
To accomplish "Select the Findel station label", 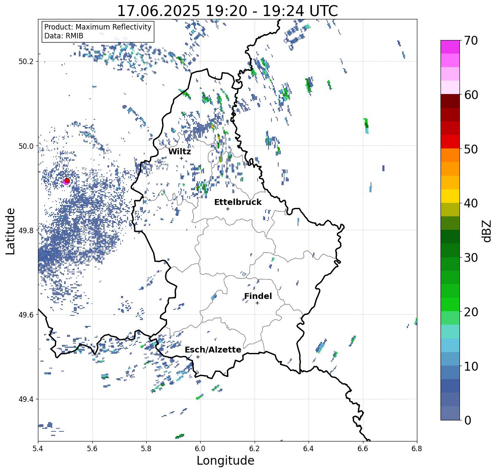I will (x=258, y=296).
